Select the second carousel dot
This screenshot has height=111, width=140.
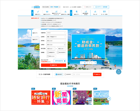tap(87, 63)
